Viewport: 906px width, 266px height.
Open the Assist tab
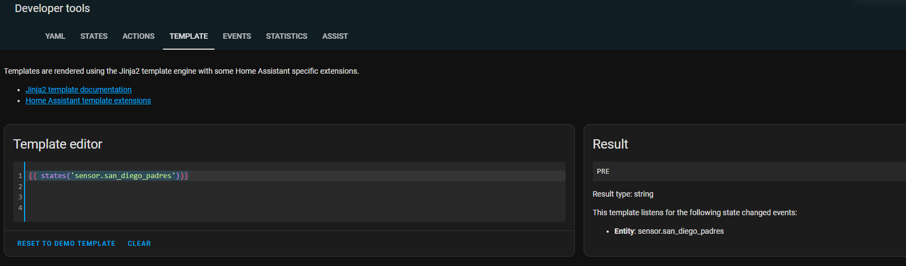335,36
